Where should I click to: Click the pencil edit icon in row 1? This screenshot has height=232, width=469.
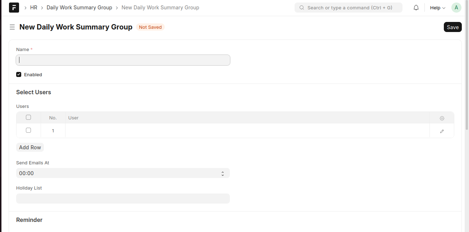(442, 131)
